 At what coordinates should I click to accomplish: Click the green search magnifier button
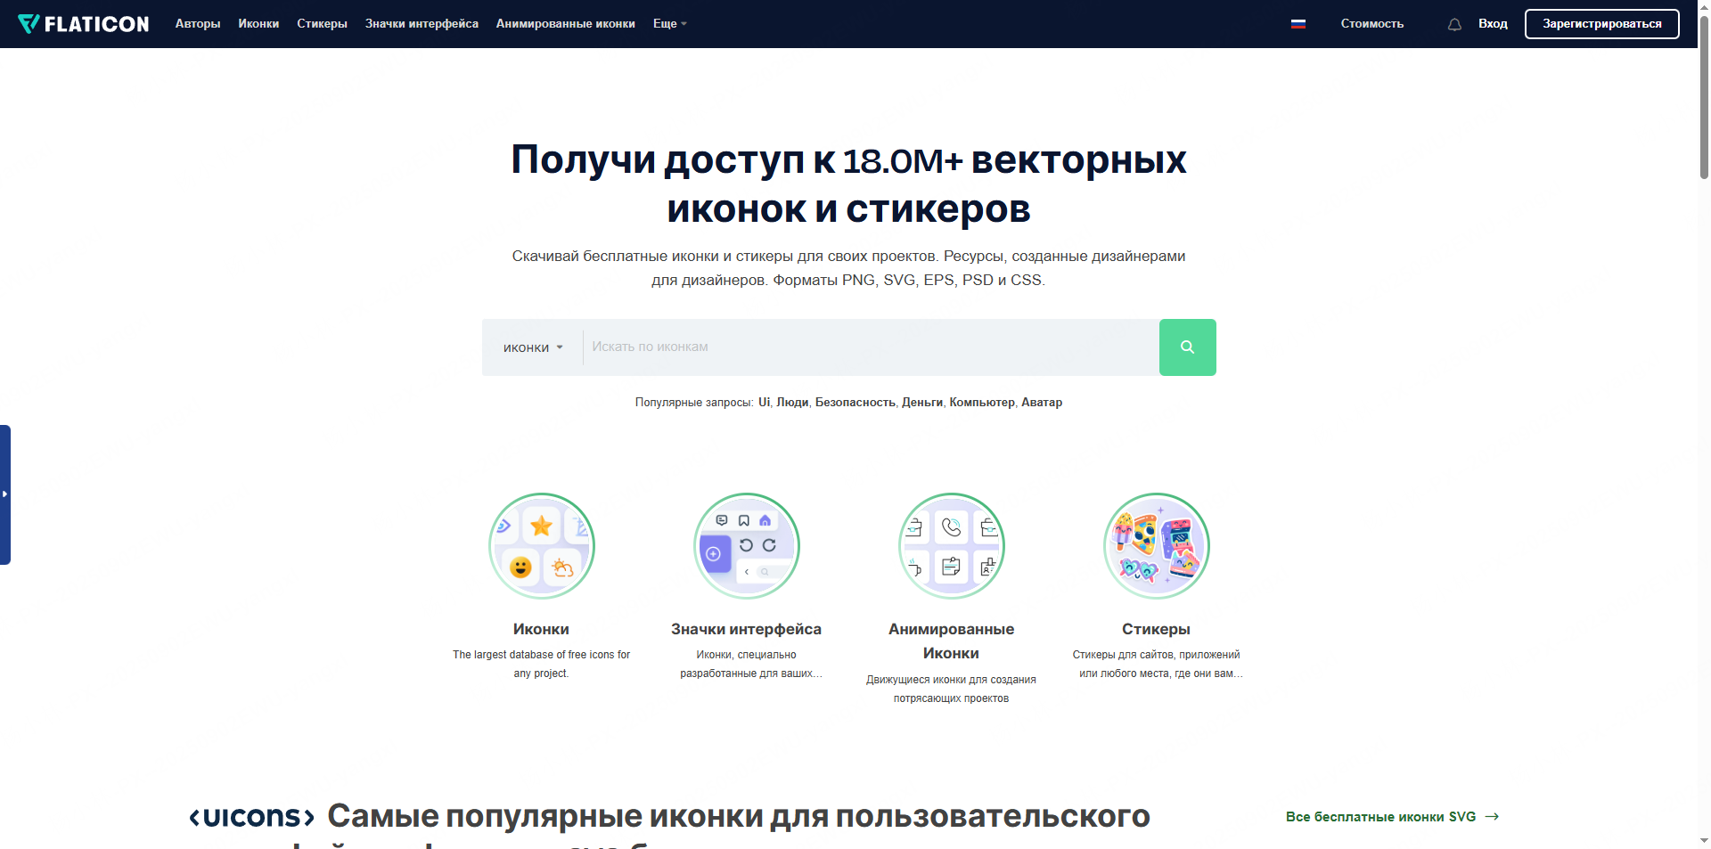pos(1187,347)
